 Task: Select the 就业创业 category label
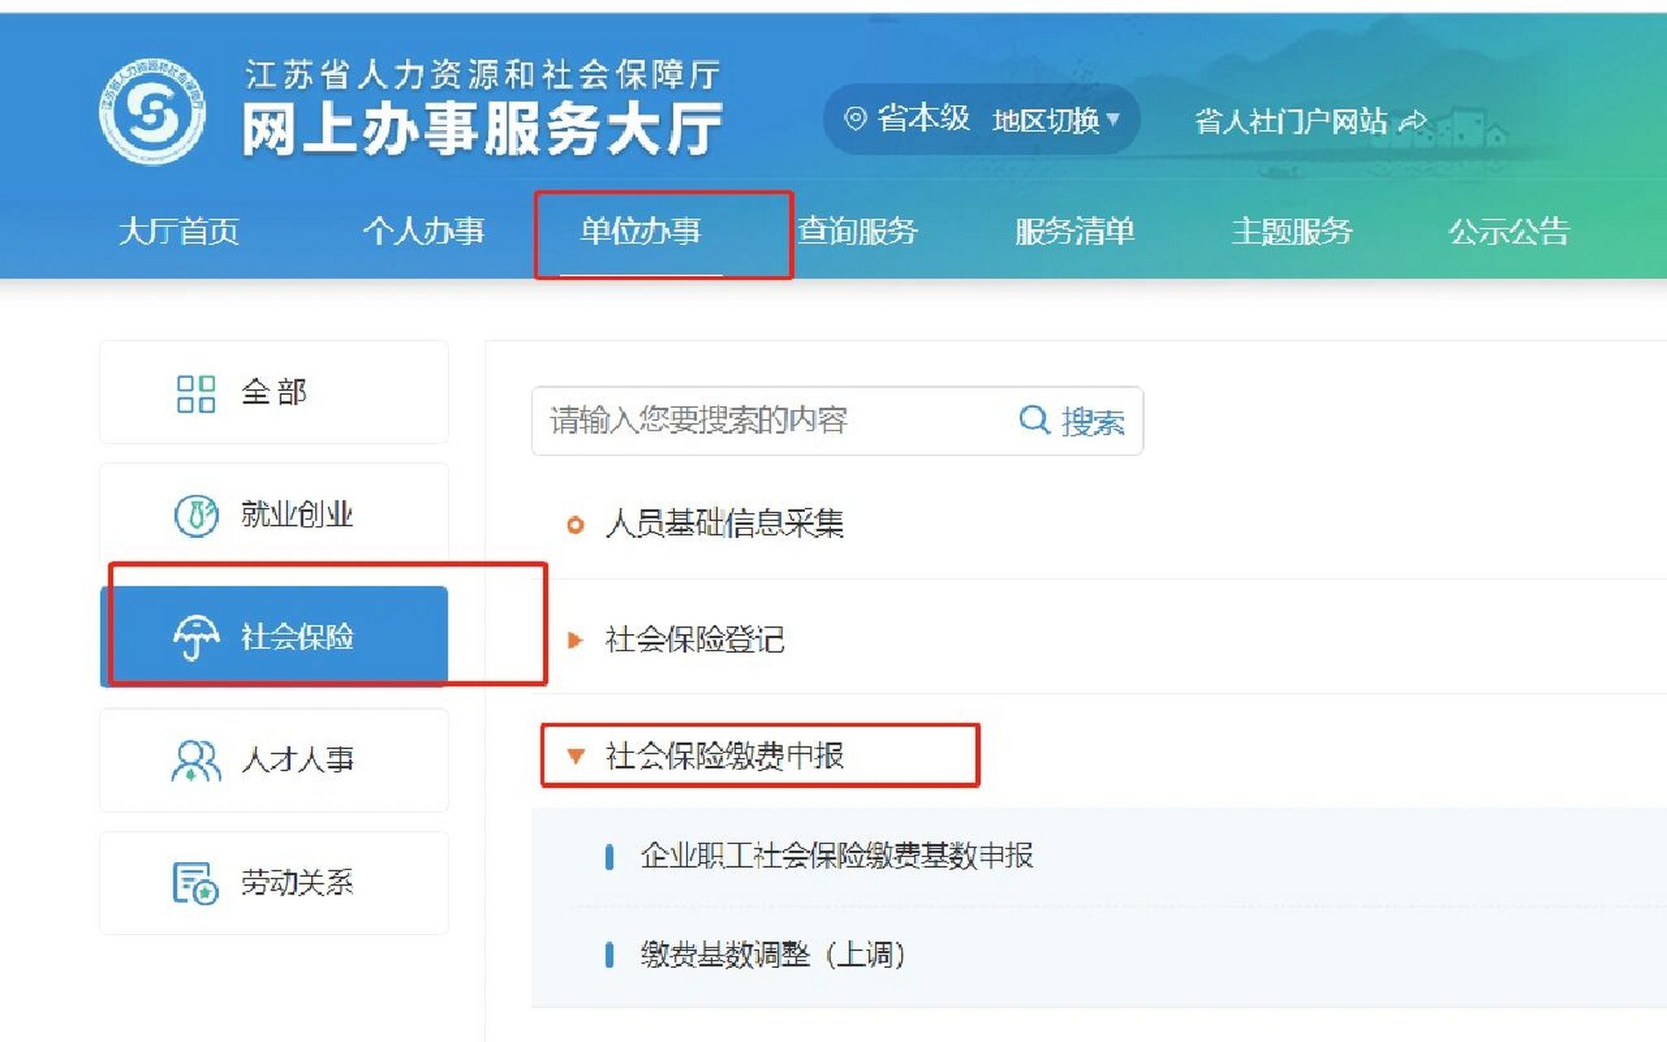pos(297,514)
